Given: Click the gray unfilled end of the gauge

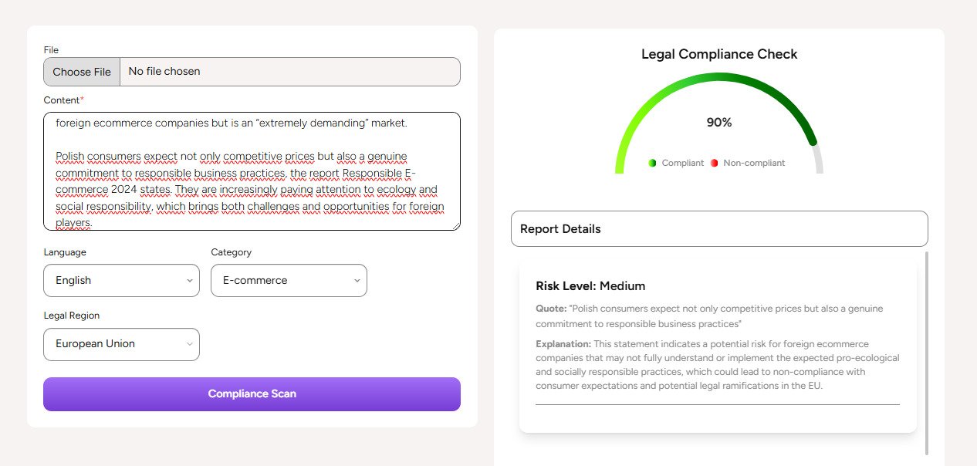Looking at the screenshot, I should 818,160.
